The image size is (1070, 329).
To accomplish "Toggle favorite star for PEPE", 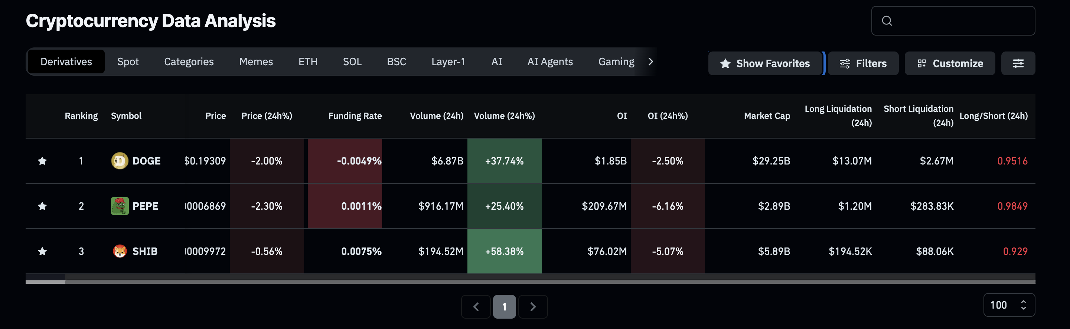I will pyautogui.click(x=42, y=206).
